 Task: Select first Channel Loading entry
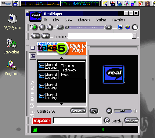tap(48, 66)
